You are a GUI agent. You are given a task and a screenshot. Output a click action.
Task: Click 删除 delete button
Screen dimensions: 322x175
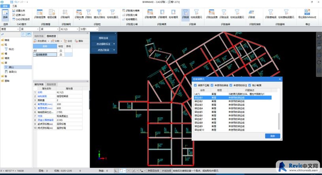pyautogui.click(x=79, y=41)
